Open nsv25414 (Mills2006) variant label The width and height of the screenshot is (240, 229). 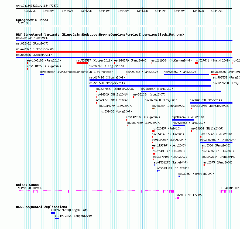click(x=168, y=134)
